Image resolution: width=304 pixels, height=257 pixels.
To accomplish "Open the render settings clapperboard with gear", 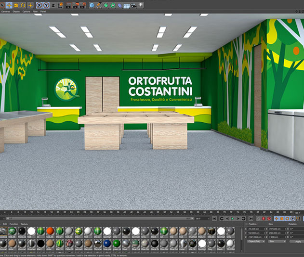I will (x=83, y=5).
